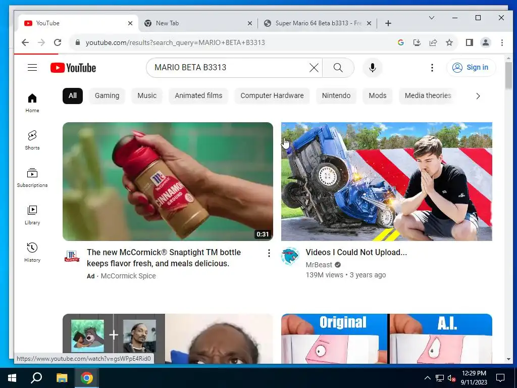Viewport: 517px width, 388px height.
Task: Show more filter chips with right arrow
Action: [x=478, y=96]
